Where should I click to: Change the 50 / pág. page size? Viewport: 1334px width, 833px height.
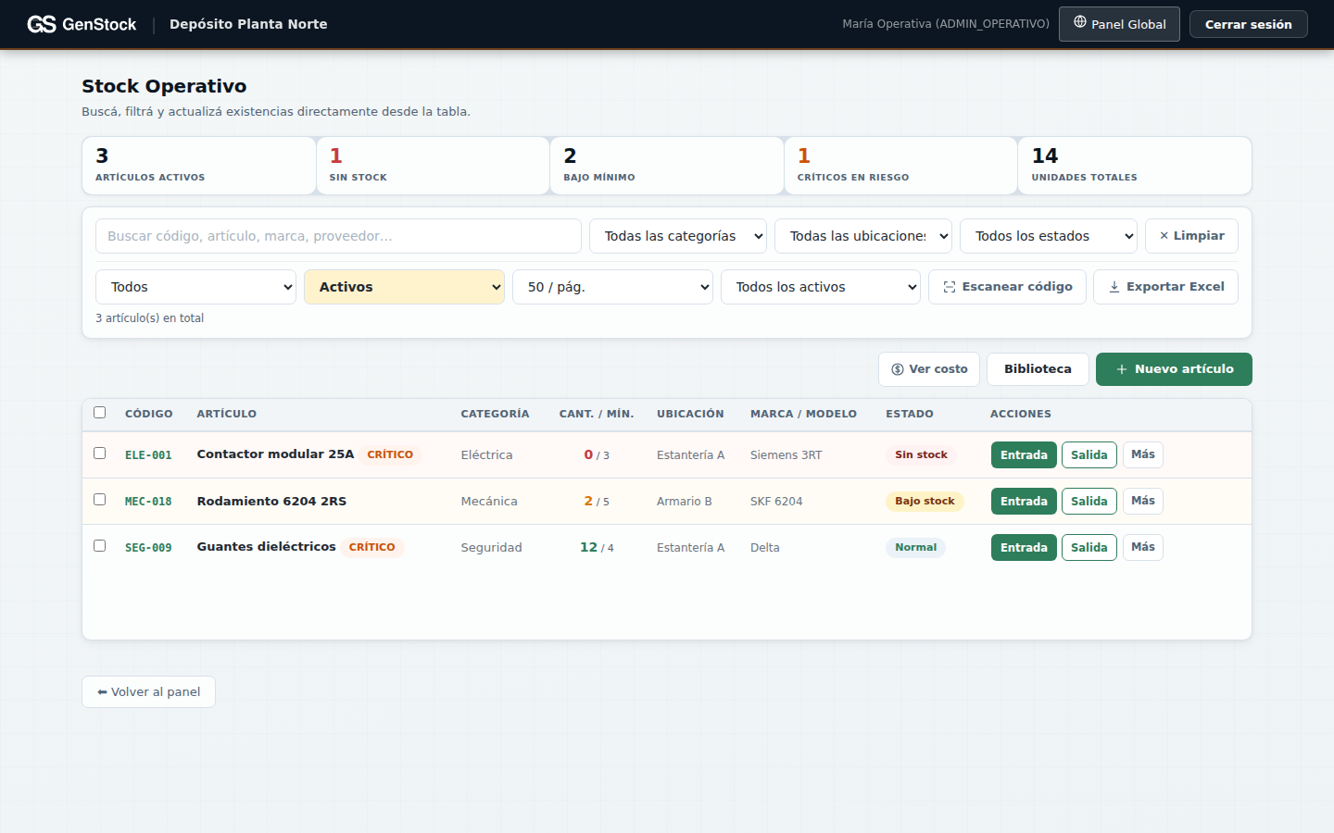pyautogui.click(x=612, y=287)
